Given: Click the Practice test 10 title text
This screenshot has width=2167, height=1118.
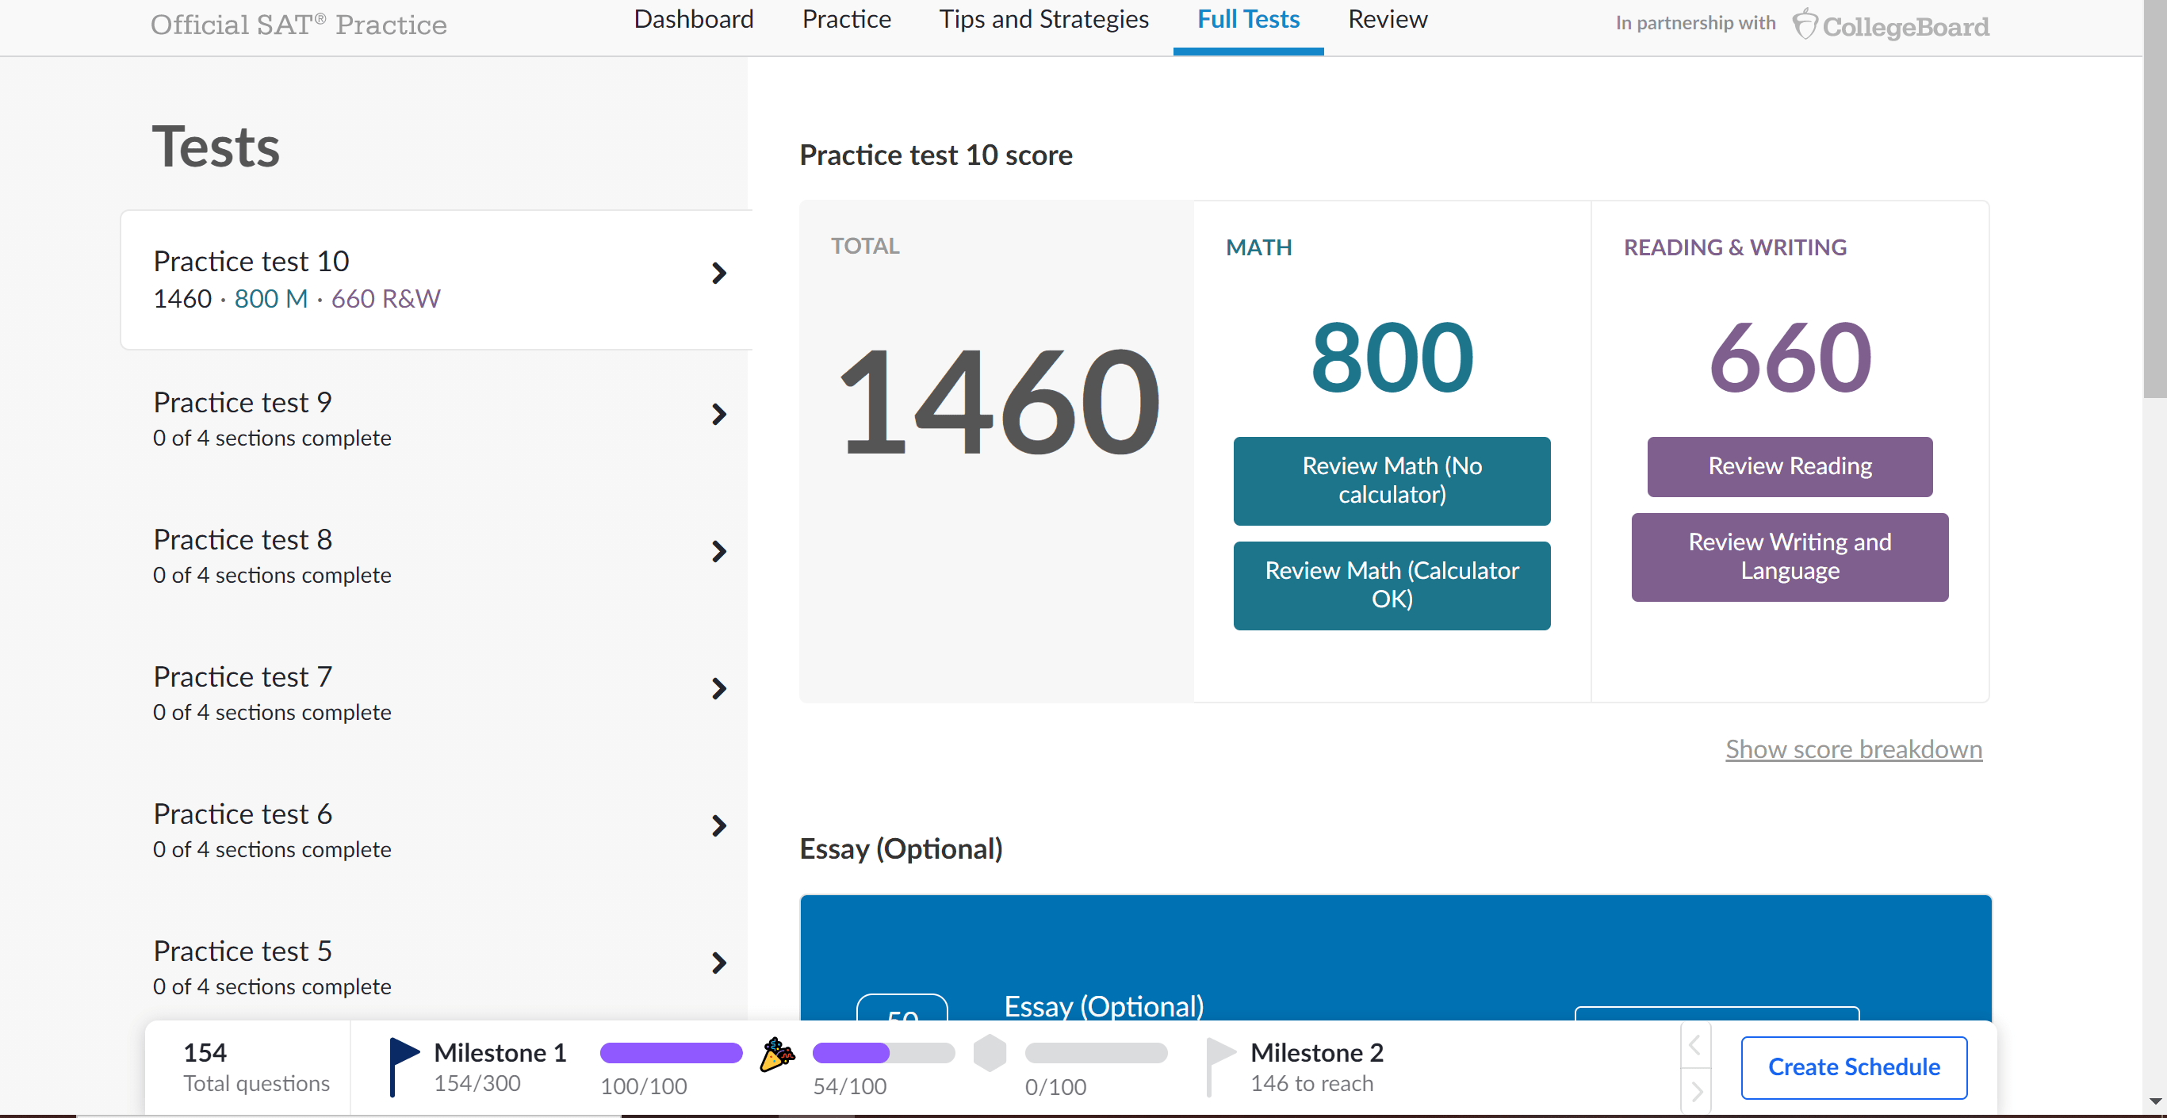Looking at the screenshot, I should pos(251,261).
